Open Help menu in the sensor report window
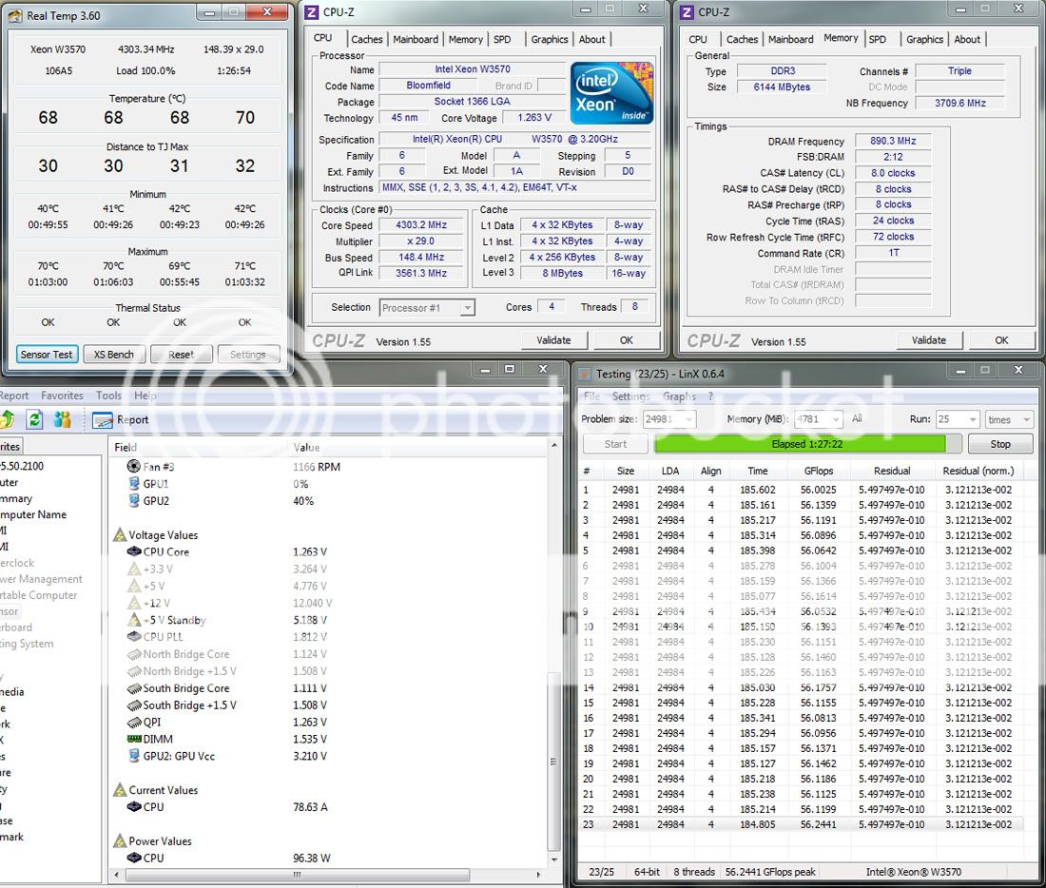Screen dimensions: 1046x888 coord(145,396)
